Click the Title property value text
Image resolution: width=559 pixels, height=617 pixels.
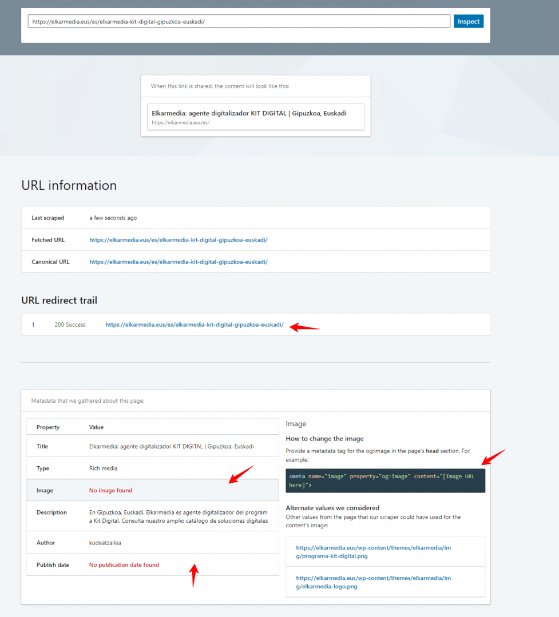[x=172, y=446]
